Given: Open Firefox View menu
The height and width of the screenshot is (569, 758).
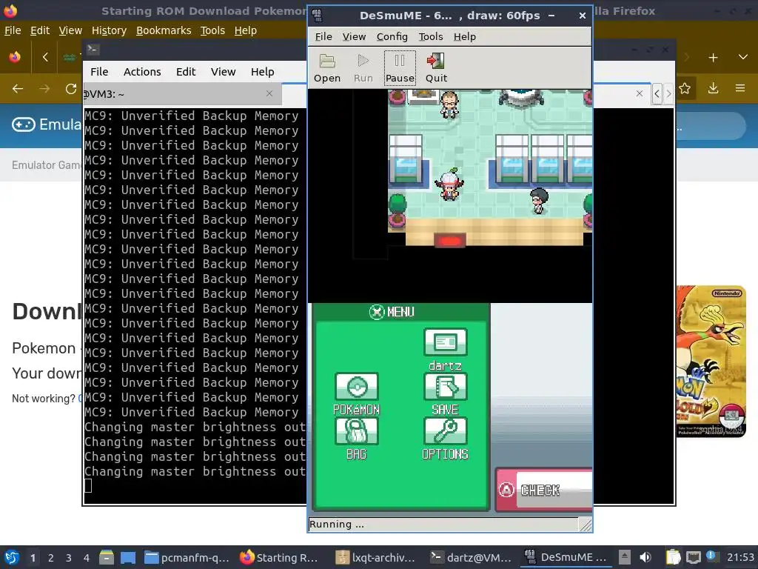Looking at the screenshot, I should tap(70, 30).
